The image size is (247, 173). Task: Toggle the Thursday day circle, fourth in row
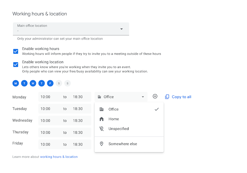point(41,83)
